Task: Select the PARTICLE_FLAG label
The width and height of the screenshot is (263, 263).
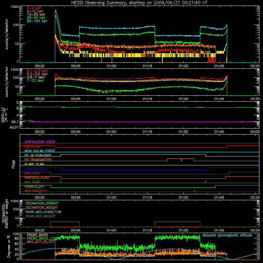Action: coord(37,178)
